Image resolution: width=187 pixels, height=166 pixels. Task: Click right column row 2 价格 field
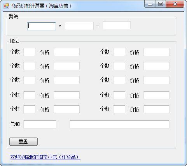pyautogui.click(x=156, y=66)
